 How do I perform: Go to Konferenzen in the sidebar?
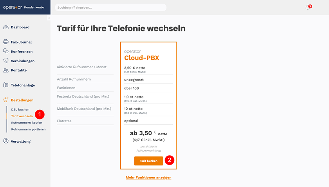(x=22, y=51)
